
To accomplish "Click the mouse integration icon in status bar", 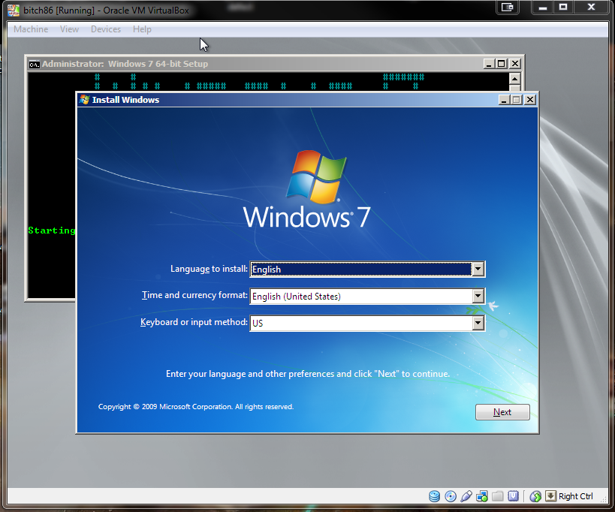I will pos(535,496).
